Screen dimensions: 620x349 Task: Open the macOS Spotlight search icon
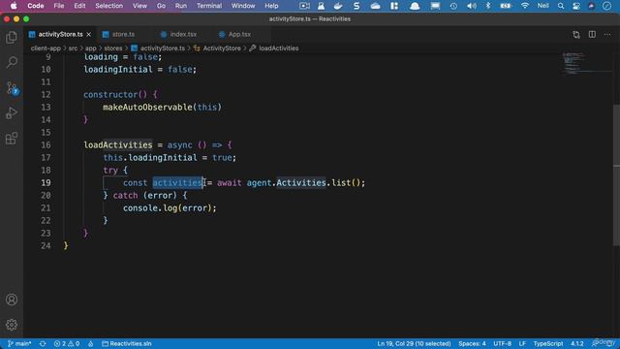(561, 6)
